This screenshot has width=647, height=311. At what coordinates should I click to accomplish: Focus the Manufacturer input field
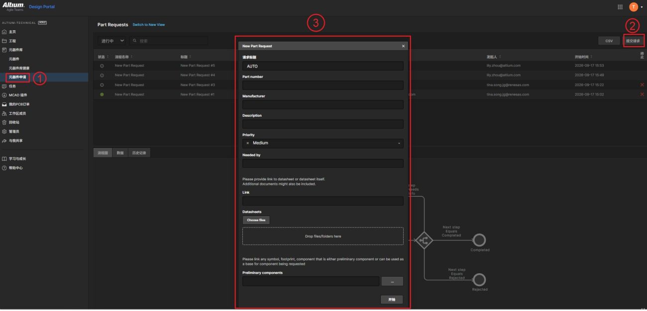(x=323, y=104)
